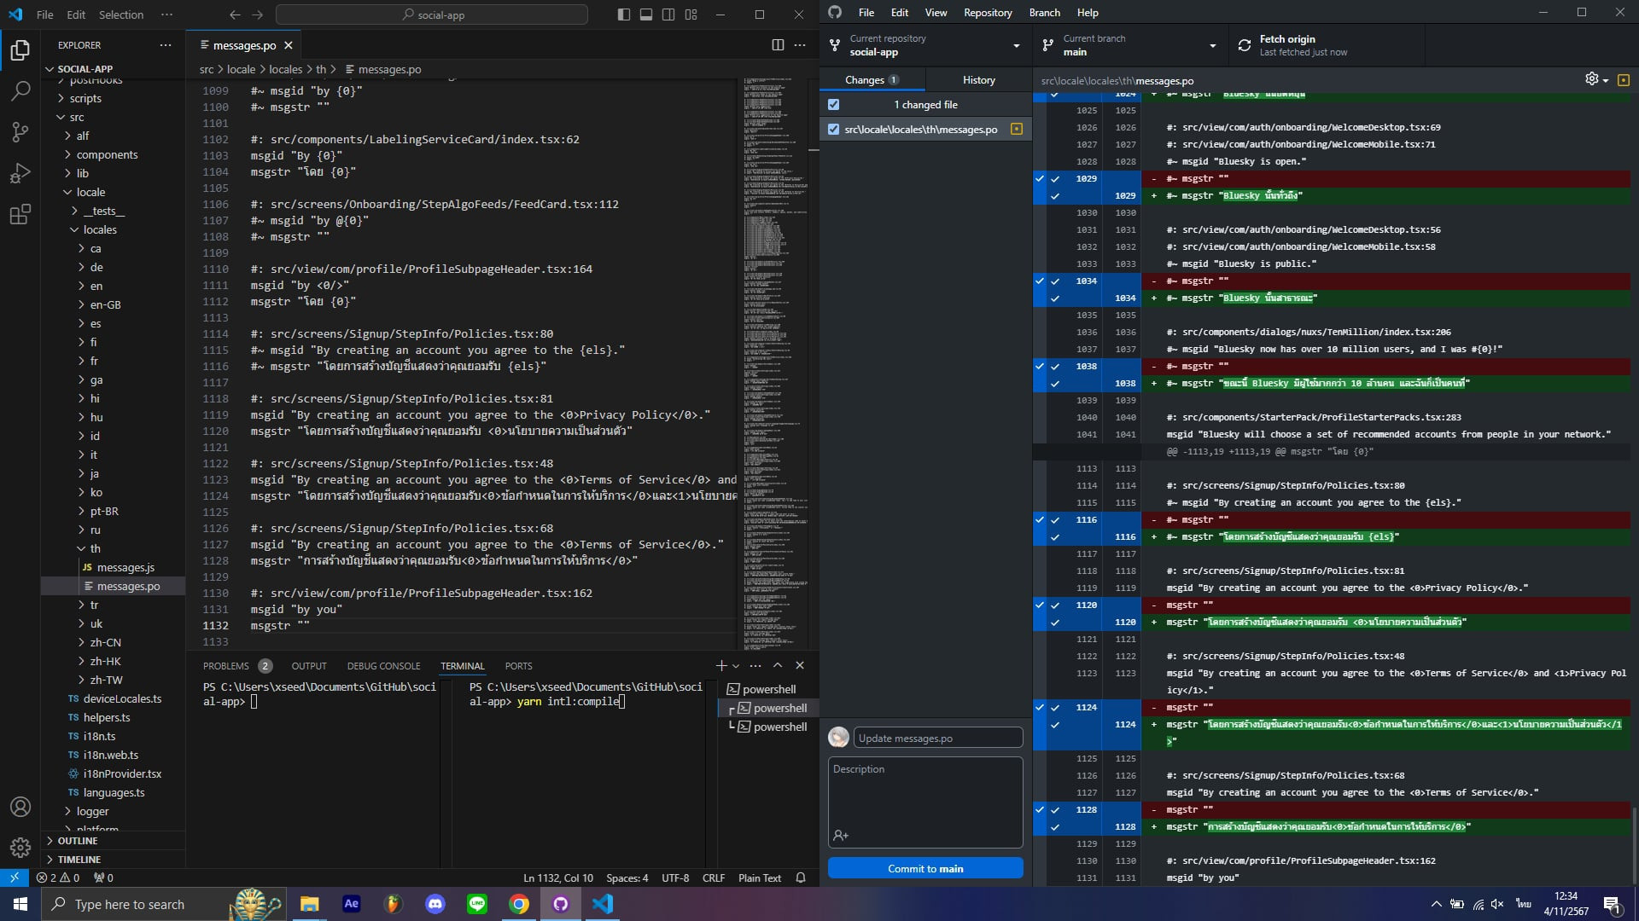This screenshot has height=921, width=1639.
Task: Open the Explorer view in activity bar
Action: coord(20,50)
